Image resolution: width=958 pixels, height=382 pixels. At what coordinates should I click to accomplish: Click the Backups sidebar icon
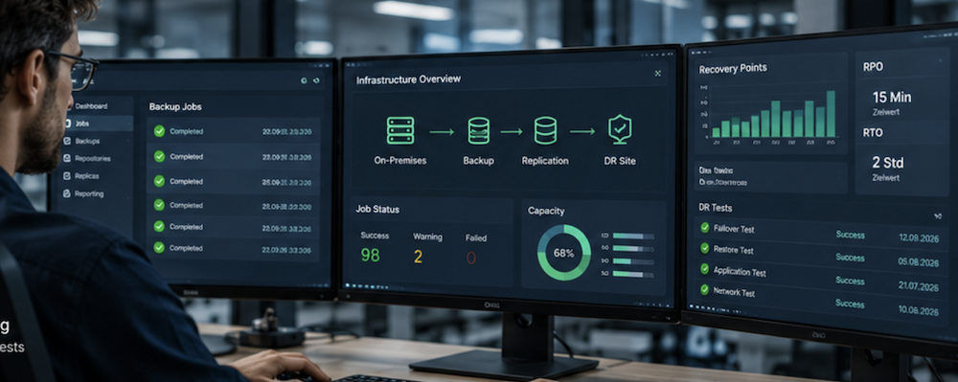[67, 141]
